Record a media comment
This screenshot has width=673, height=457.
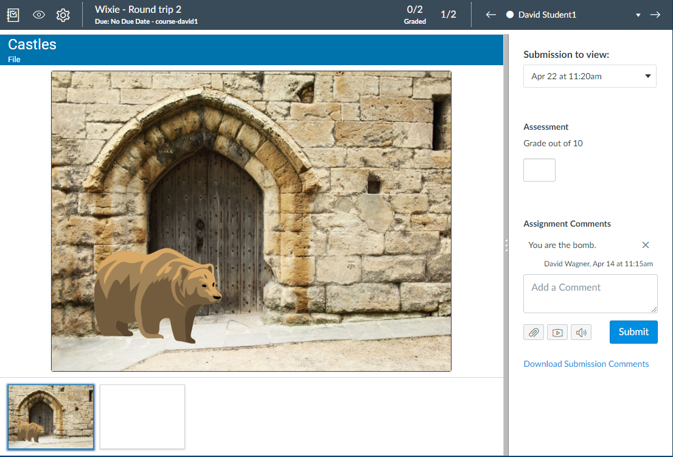pos(557,332)
